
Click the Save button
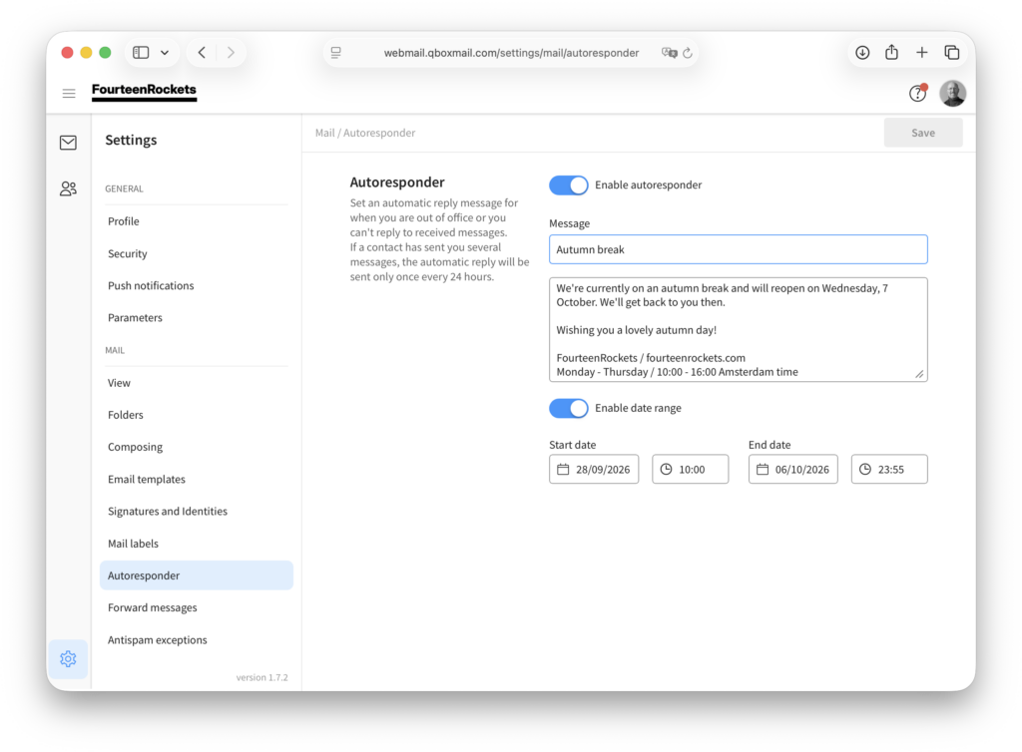tap(923, 133)
